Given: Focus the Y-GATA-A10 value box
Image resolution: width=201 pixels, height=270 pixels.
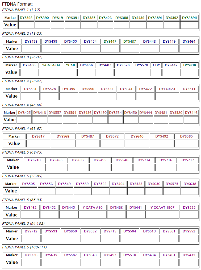Looking at the screenshot, I should click(x=93, y=215).
